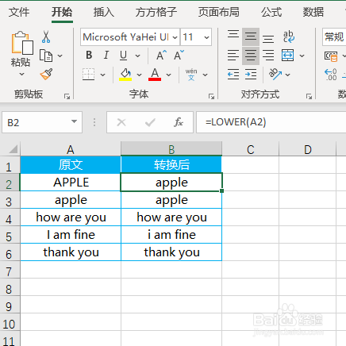Image resolution: width=346 pixels, height=346 pixels.
Task: Switch to the 开始 tab
Action: 62,12
